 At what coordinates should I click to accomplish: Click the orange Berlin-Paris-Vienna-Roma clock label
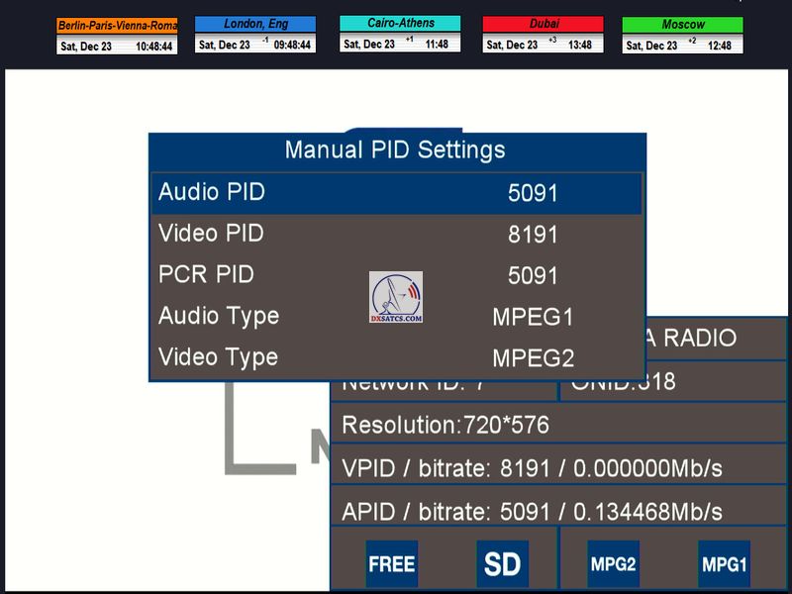[117, 26]
